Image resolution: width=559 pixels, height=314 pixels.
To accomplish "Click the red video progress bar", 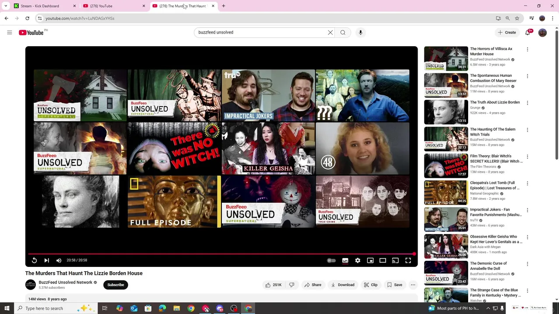I will [221, 253].
